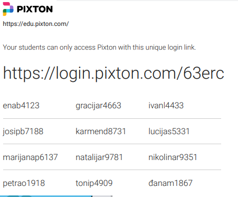Screen dimensions: 238x197
Task: Click the gray segment beside the blue bar
Action: click(x=102, y=196)
